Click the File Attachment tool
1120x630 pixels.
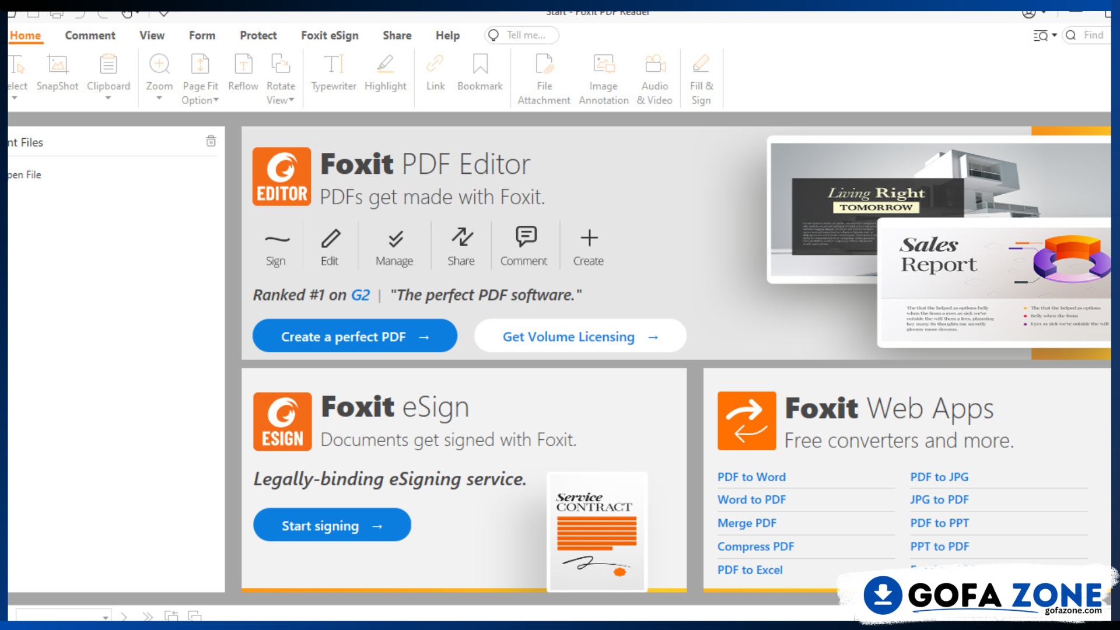tap(544, 79)
